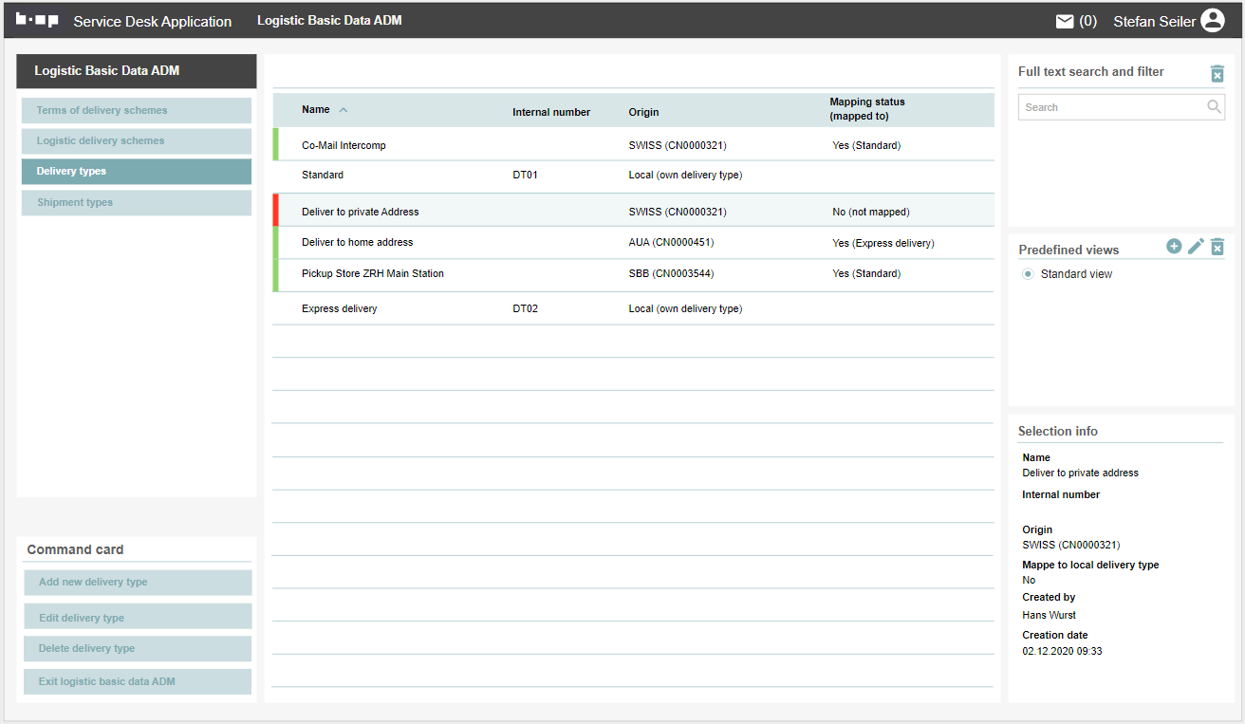Image resolution: width=1245 pixels, height=724 pixels.
Task: Click Add new delivery type button
Action: (138, 583)
